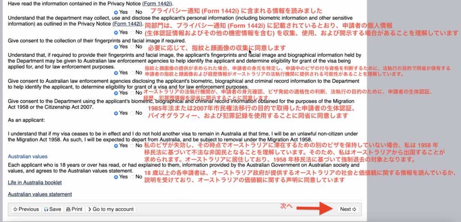Select No for having read the Privacy Notice
Screen dimensions: 461x222
pyautogui.click(x=132, y=12)
